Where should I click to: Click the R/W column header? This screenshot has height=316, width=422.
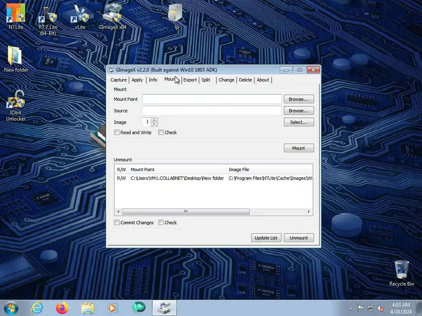122,170
